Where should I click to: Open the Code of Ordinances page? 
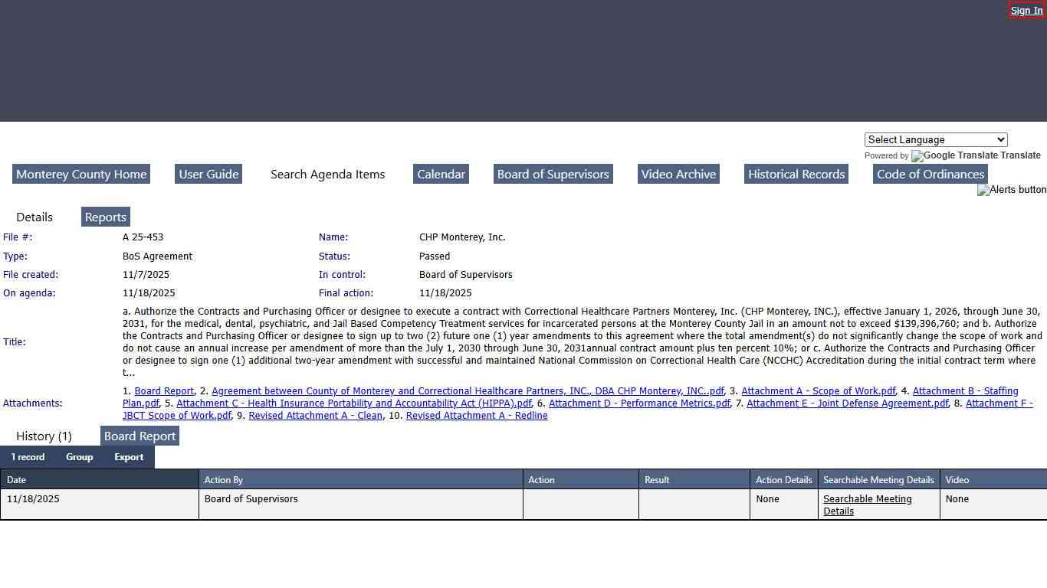coord(930,175)
